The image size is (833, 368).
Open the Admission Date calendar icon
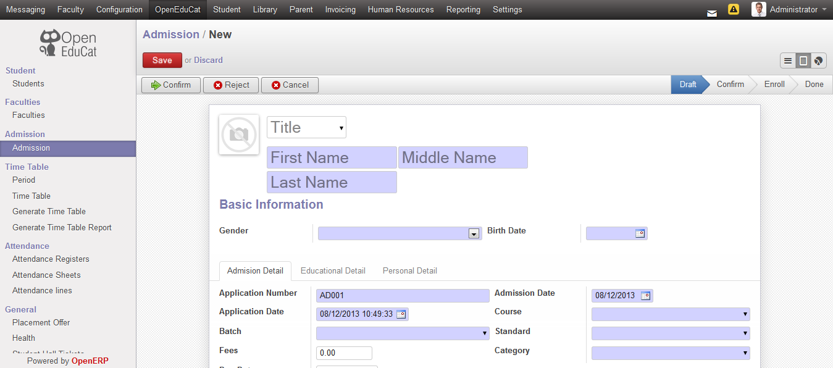pos(646,295)
